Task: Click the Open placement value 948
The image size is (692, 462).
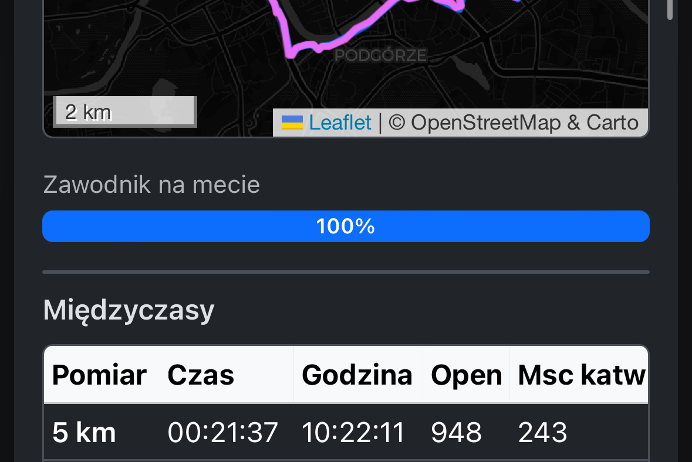Action: pyautogui.click(x=456, y=433)
